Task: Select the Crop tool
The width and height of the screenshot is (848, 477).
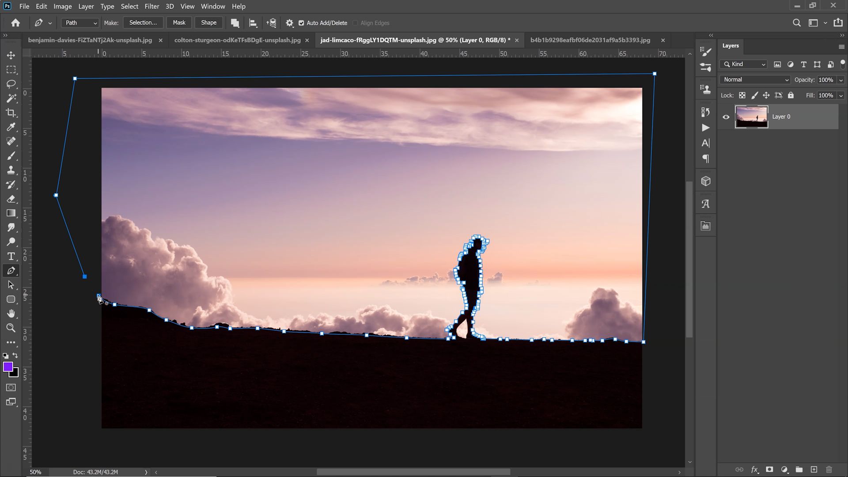Action: [11, 113]
